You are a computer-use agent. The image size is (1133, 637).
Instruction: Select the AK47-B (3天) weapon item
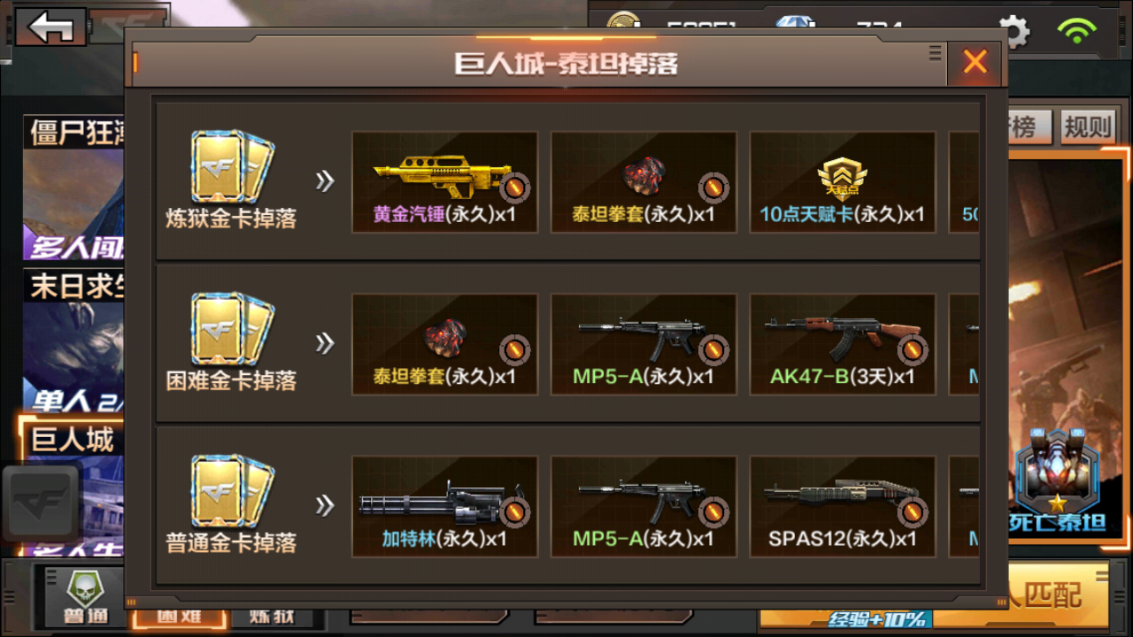(843, 344)
